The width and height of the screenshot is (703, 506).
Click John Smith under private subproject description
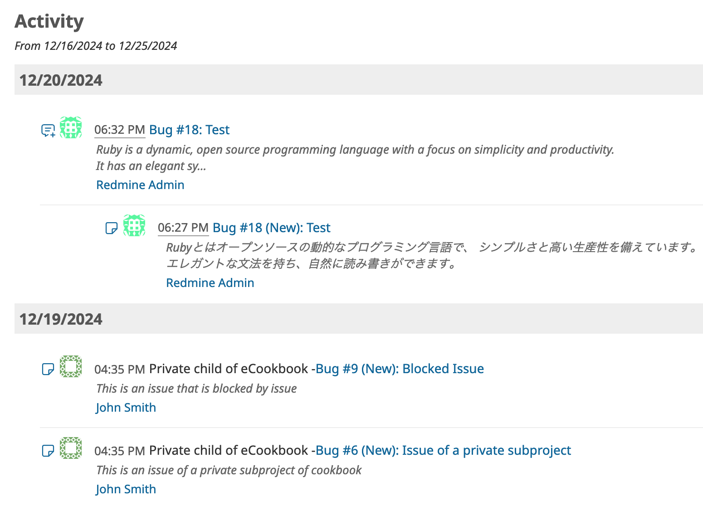coord(126,489)
